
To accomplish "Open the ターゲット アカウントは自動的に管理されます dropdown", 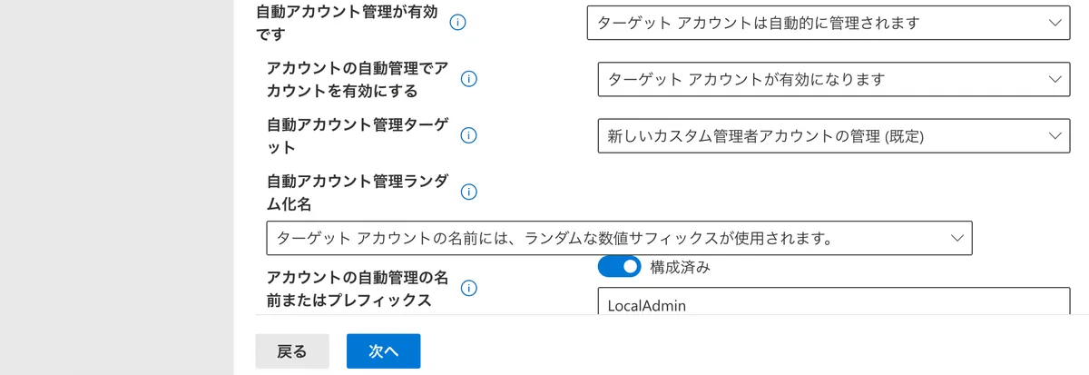I will pyautogui.click(x=828, y=23).
